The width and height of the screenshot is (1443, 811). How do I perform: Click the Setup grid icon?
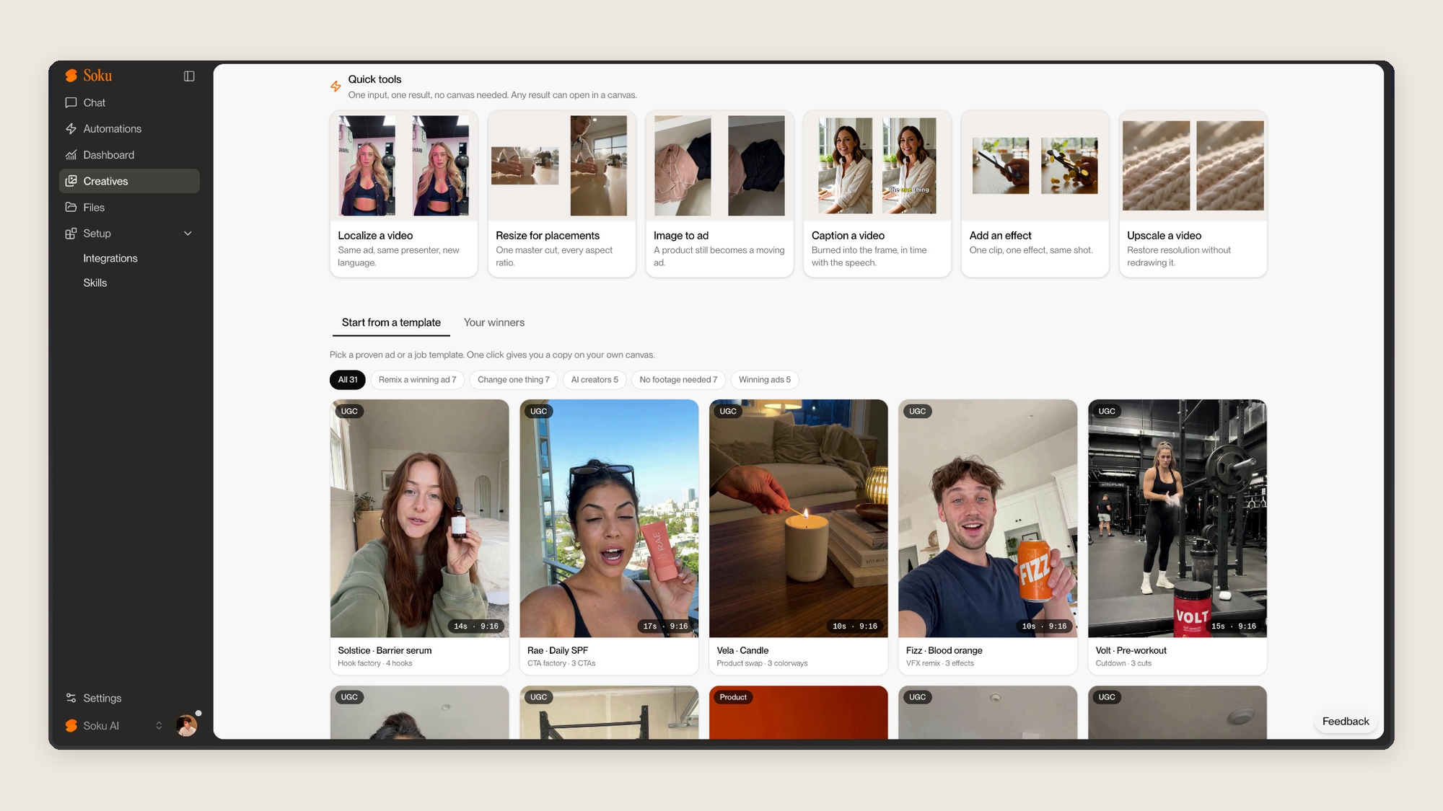point(71,234)
